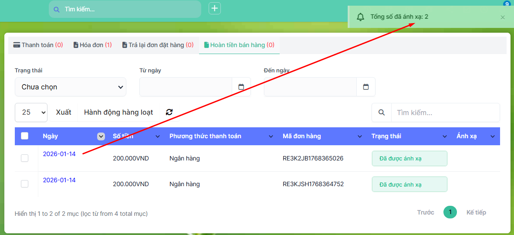
Task: Click the plus icon beside search bar
Action: 215,8
